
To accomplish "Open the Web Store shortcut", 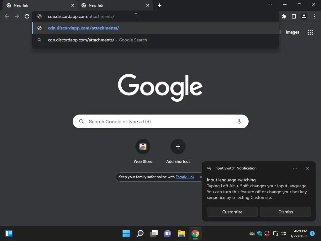I will click(143, 152).
